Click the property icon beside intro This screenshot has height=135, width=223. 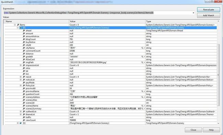click(24, 68)
